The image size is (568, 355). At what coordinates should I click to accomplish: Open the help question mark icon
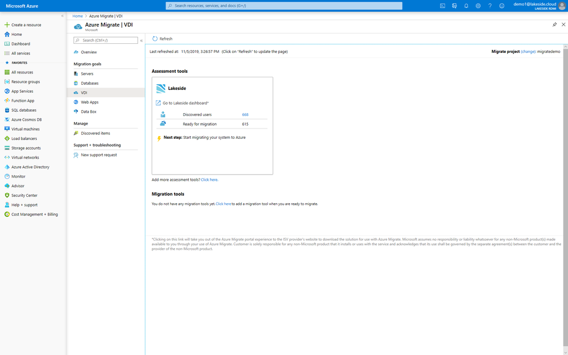coord(490,6)
